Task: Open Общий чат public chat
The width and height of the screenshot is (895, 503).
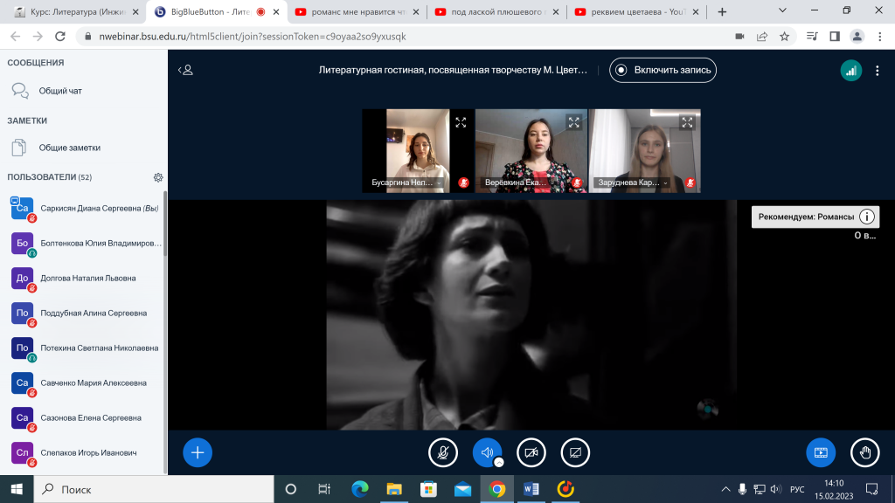Action: [84, 91]
